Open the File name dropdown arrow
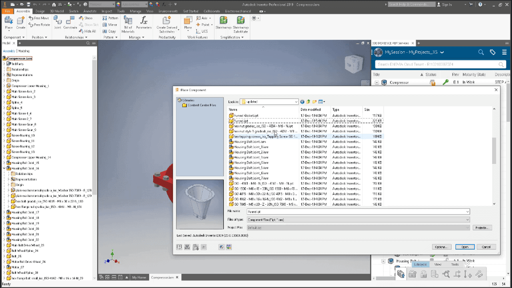 tap(467, 212)
